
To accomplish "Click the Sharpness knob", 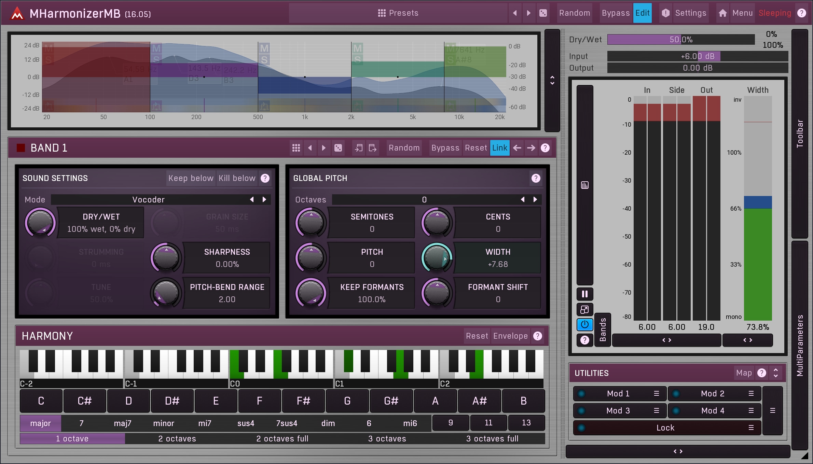I will tap(166, 258).
